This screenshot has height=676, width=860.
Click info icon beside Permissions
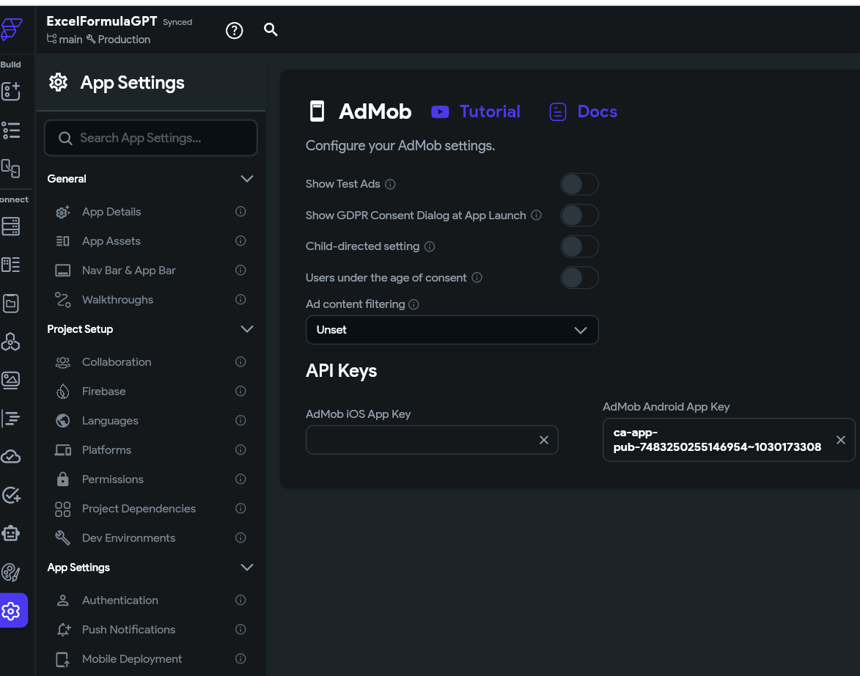(x=240, y=479)
